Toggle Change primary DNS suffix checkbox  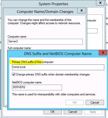point(13,74)
